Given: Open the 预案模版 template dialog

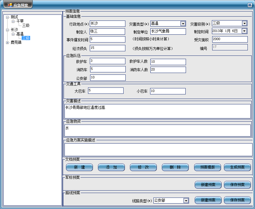Looking at the screenshot, I should [207, 167].
